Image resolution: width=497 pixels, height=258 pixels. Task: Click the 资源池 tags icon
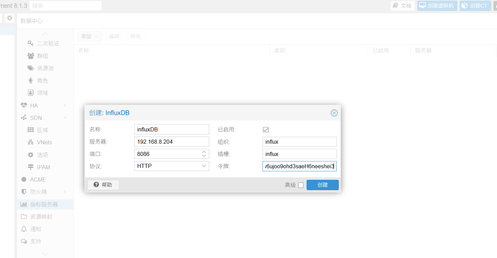(x=30, y=68)
